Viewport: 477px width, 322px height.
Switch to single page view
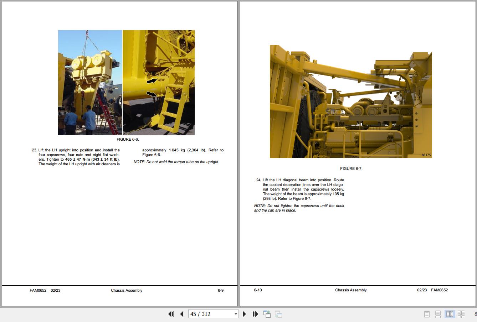click(x=427, y=314)
